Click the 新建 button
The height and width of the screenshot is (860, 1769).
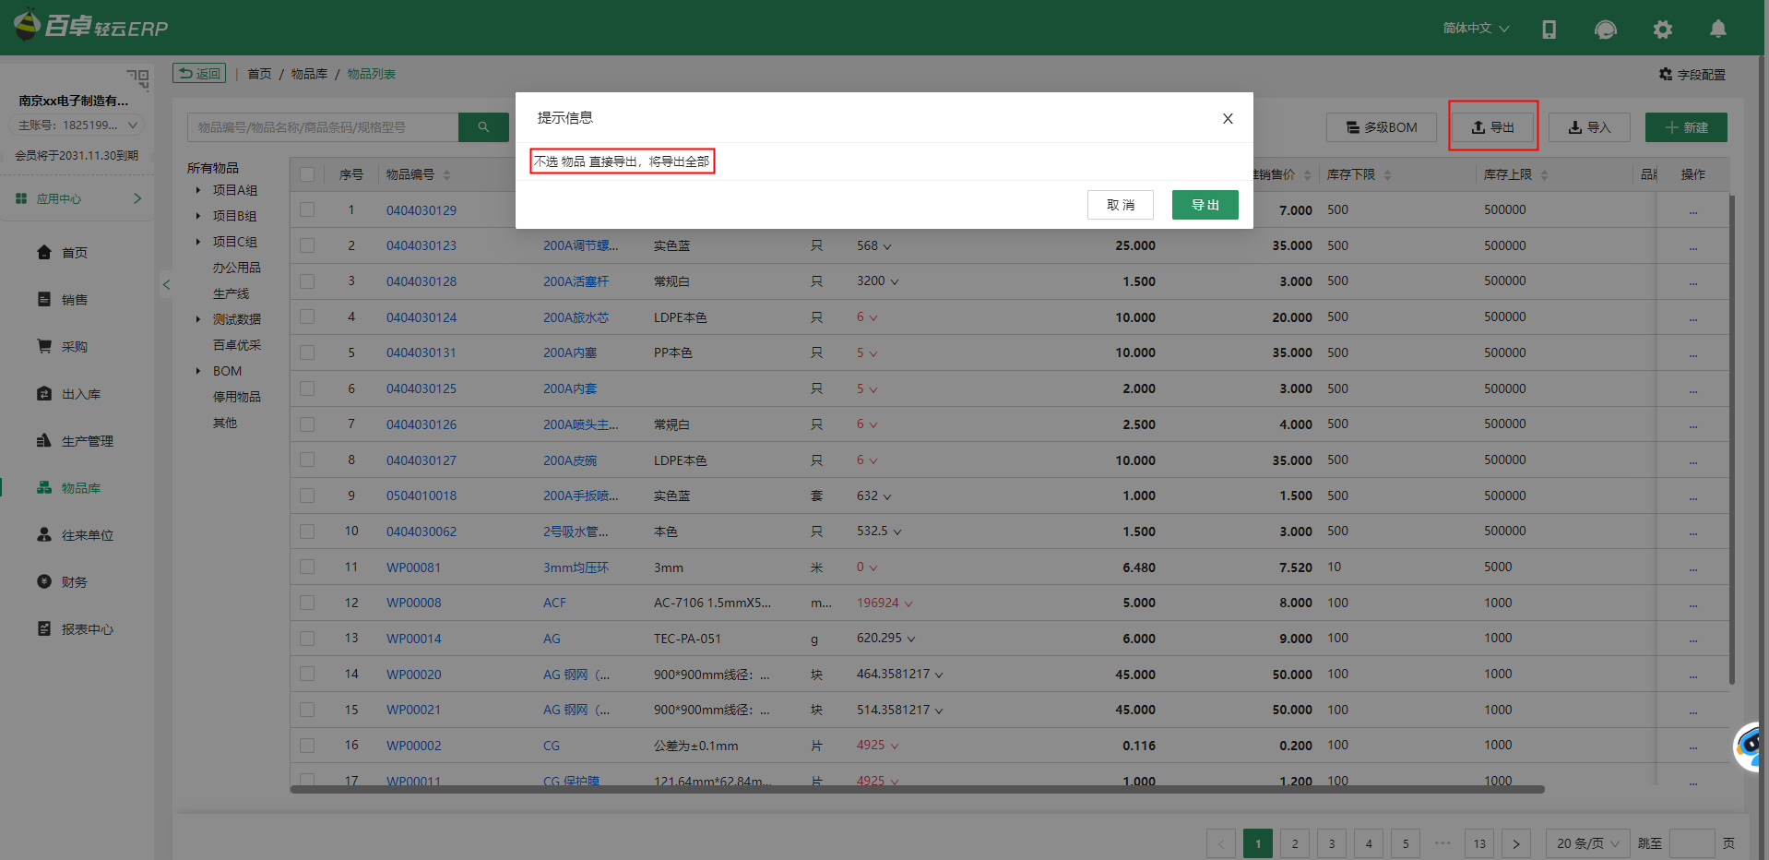[x=1686, y=127]
